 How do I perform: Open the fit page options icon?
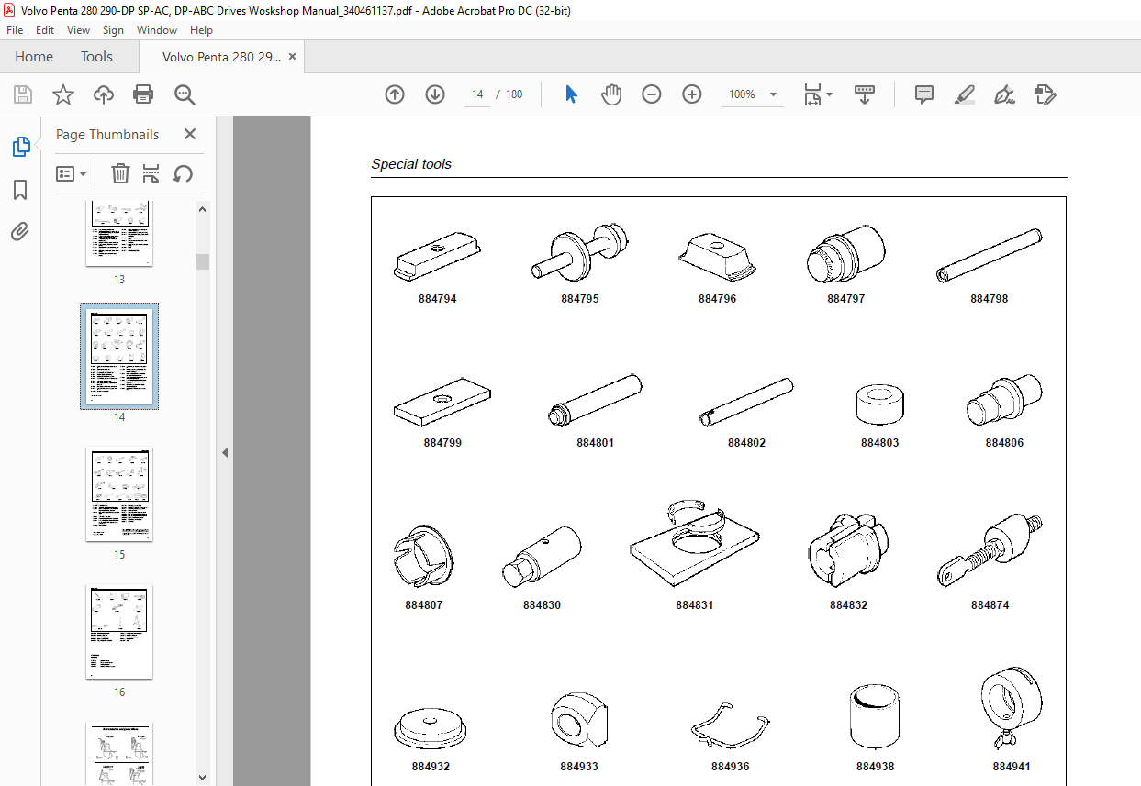click(811, 94)
